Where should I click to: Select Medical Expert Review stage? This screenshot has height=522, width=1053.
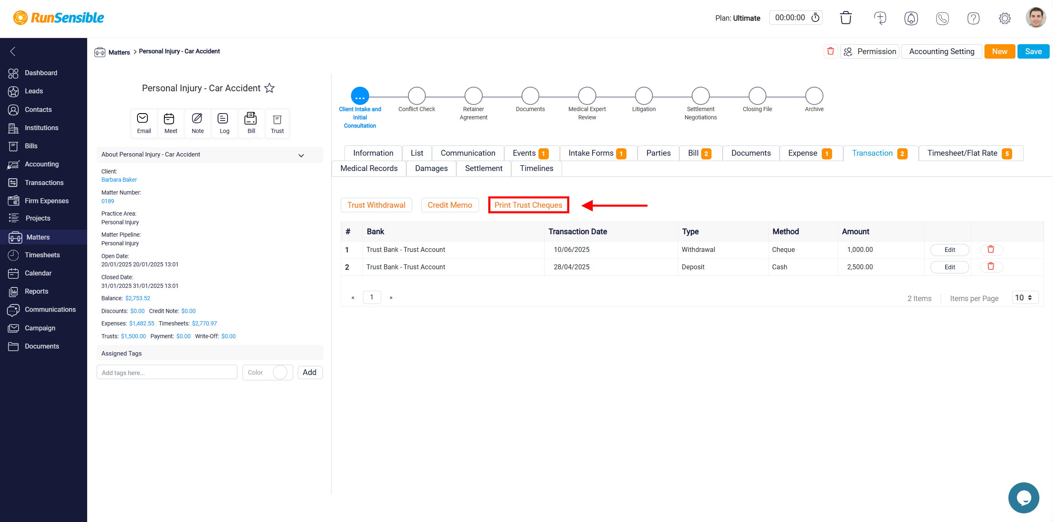pos(587,96)
